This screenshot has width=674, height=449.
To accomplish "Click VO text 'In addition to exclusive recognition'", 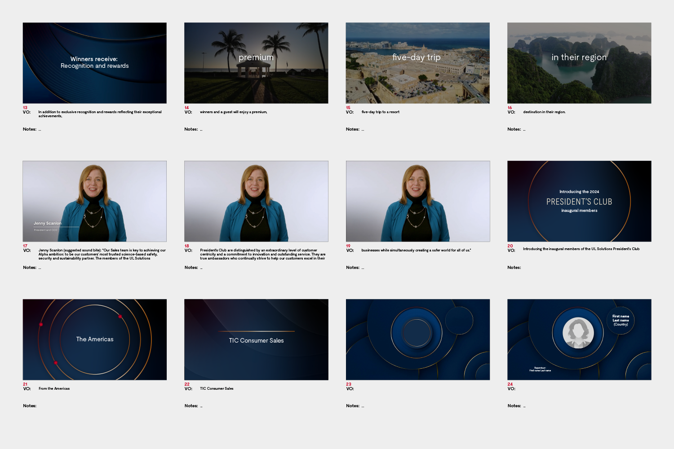I will click(x=100, y=114).
